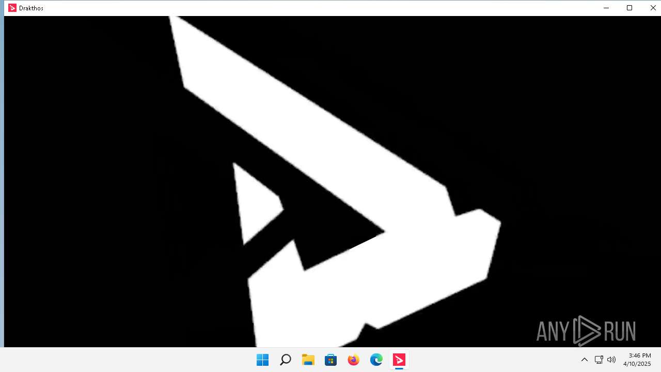Show hidden system tray icons
The width and height of the screenshot is (661, 372).
click(585, 360)
